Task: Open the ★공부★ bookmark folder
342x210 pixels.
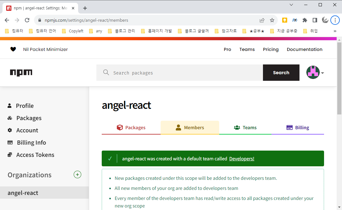Action: click(254, 31)
